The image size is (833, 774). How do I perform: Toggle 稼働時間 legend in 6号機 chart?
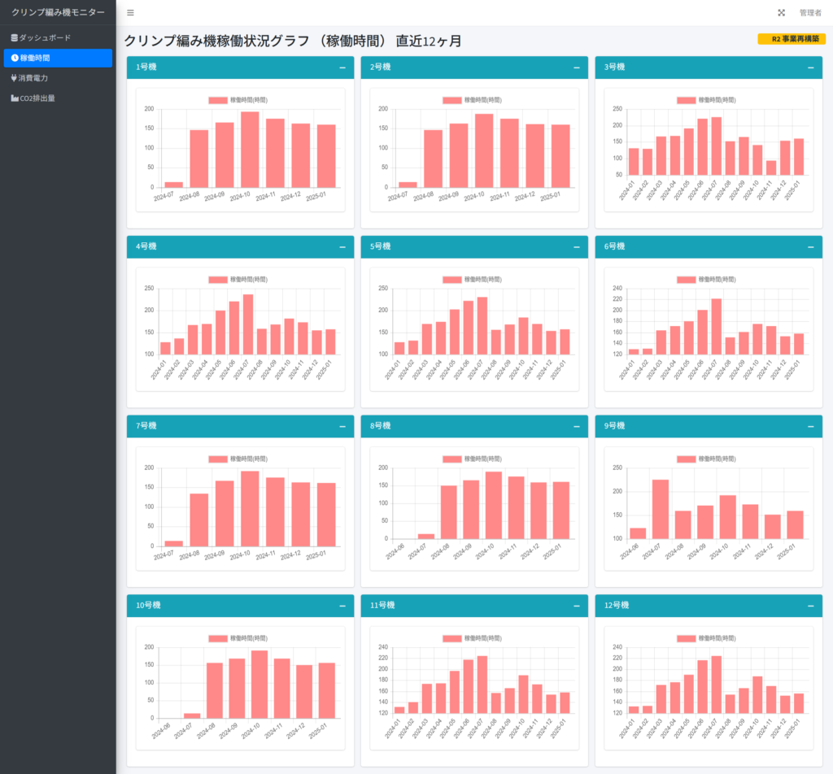pyautogui.click(x=706, y=280)
